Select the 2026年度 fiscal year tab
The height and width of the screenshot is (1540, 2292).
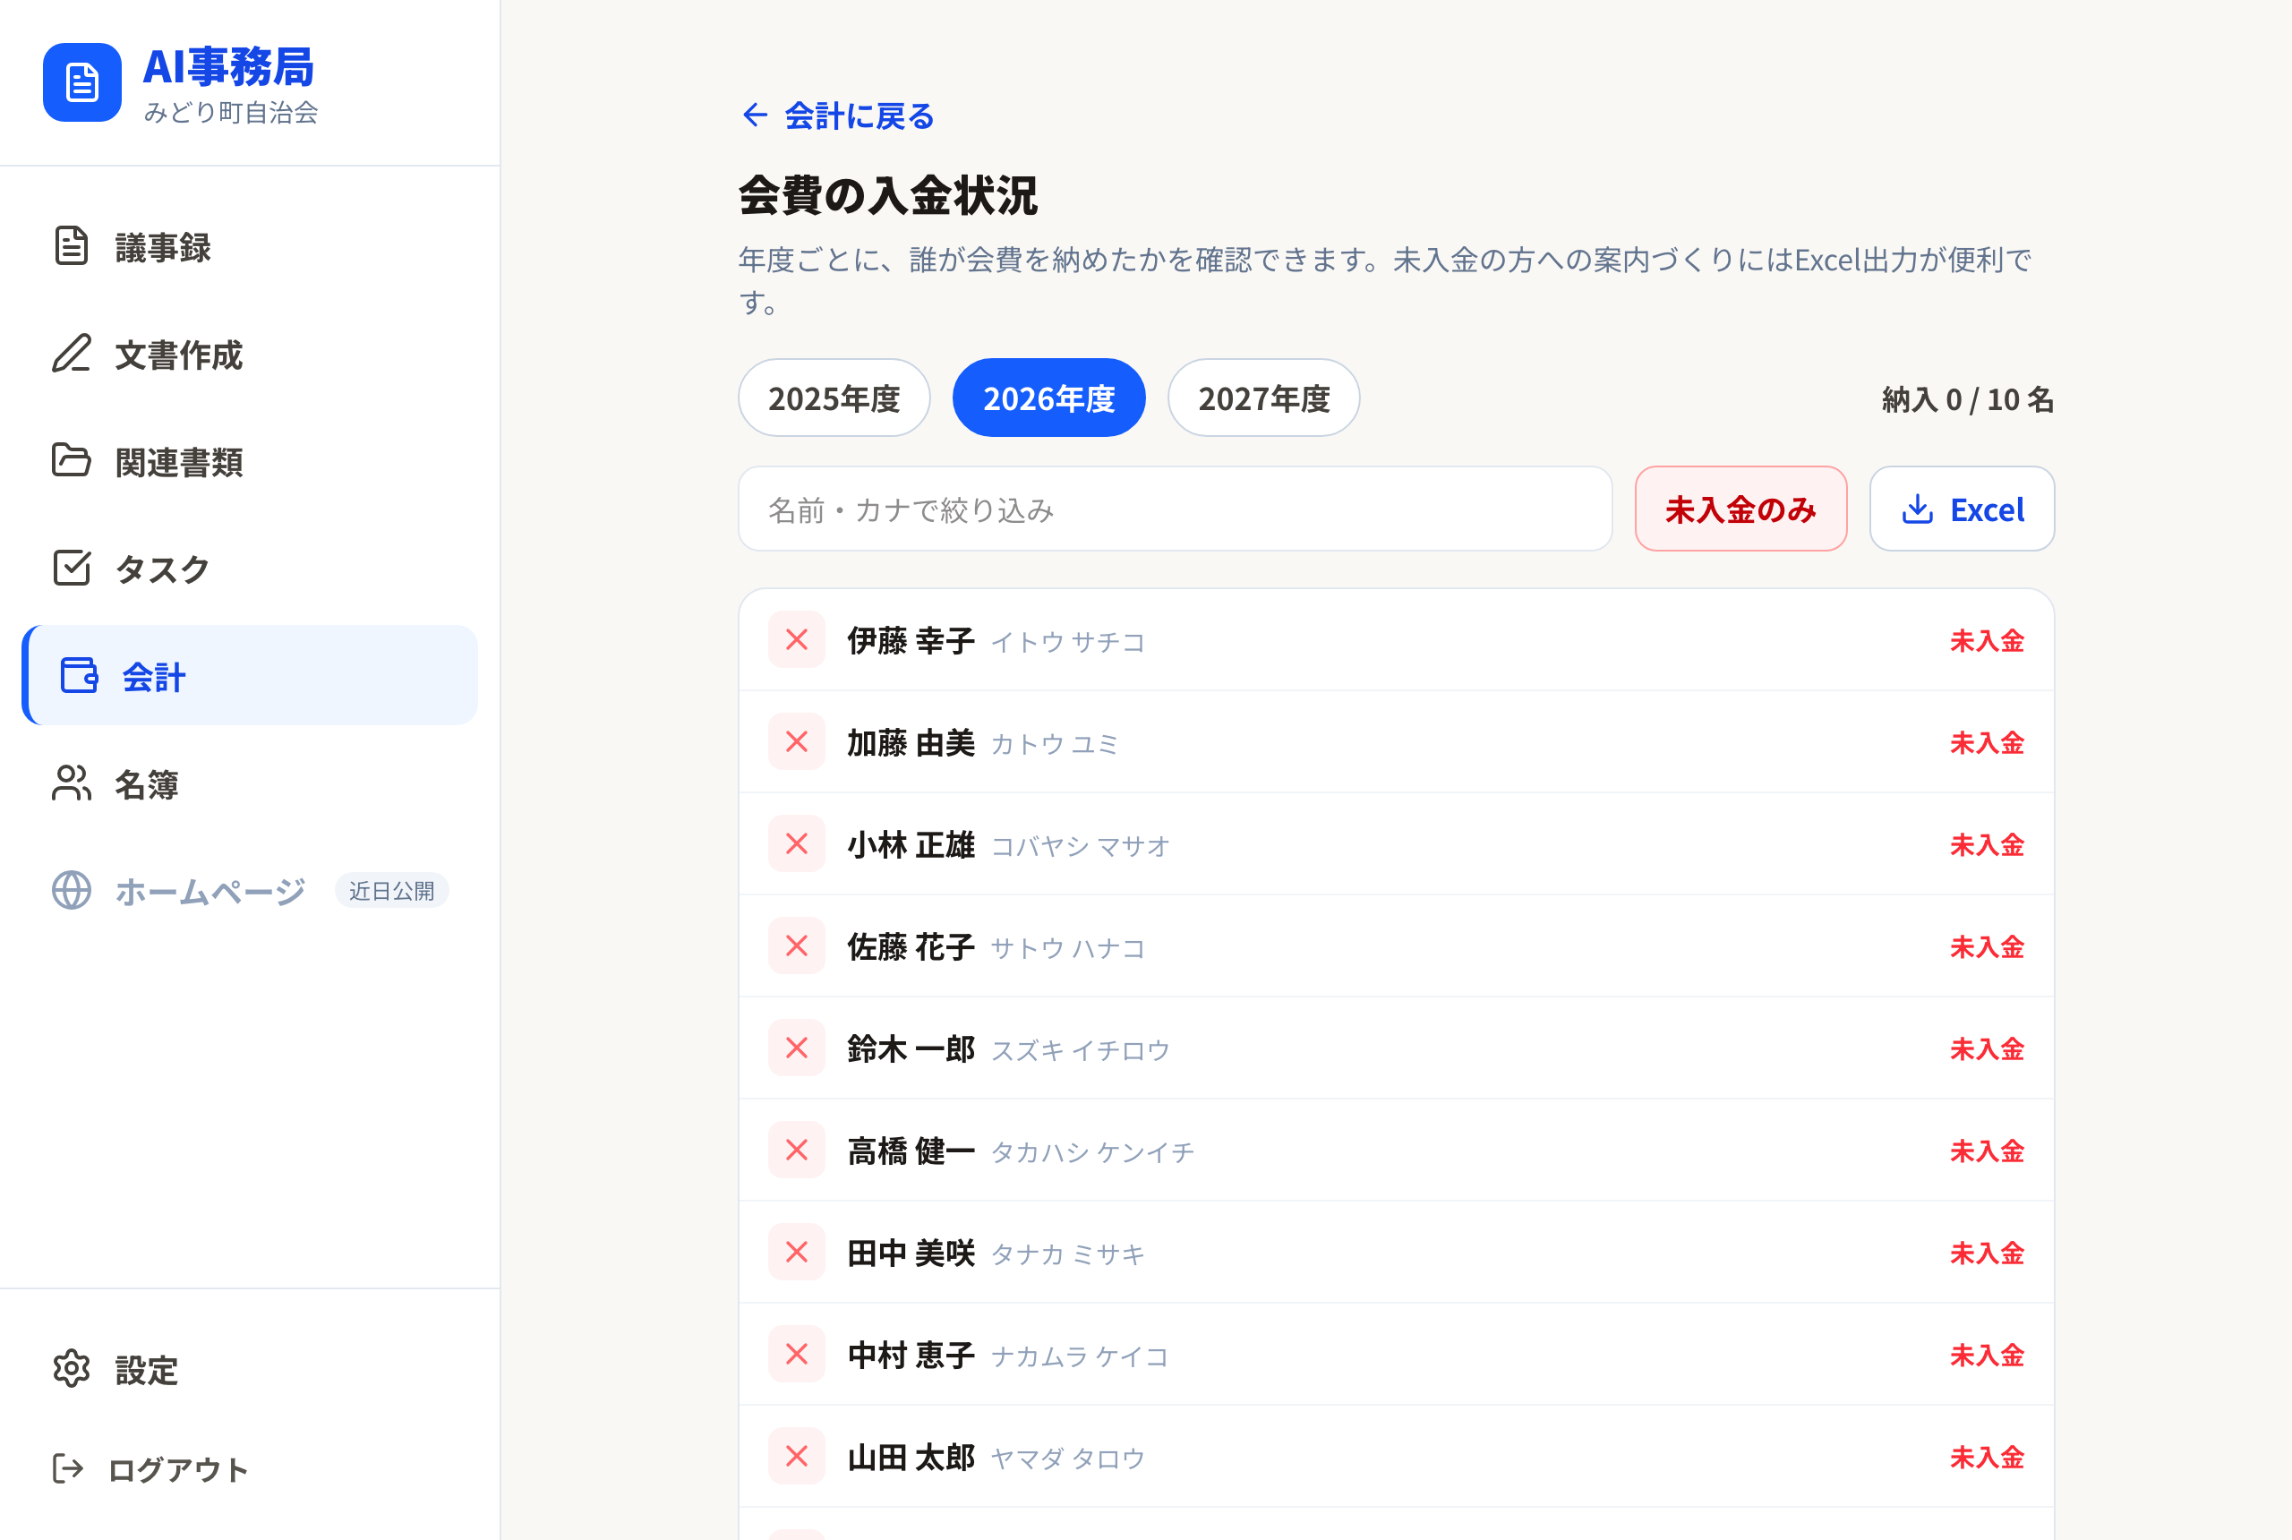pos(1048,398)
